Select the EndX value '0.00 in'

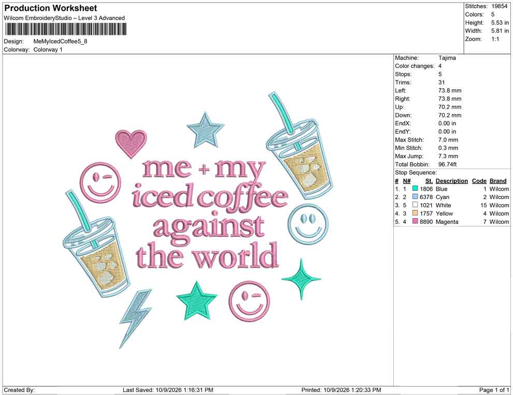tap(447, 123)
